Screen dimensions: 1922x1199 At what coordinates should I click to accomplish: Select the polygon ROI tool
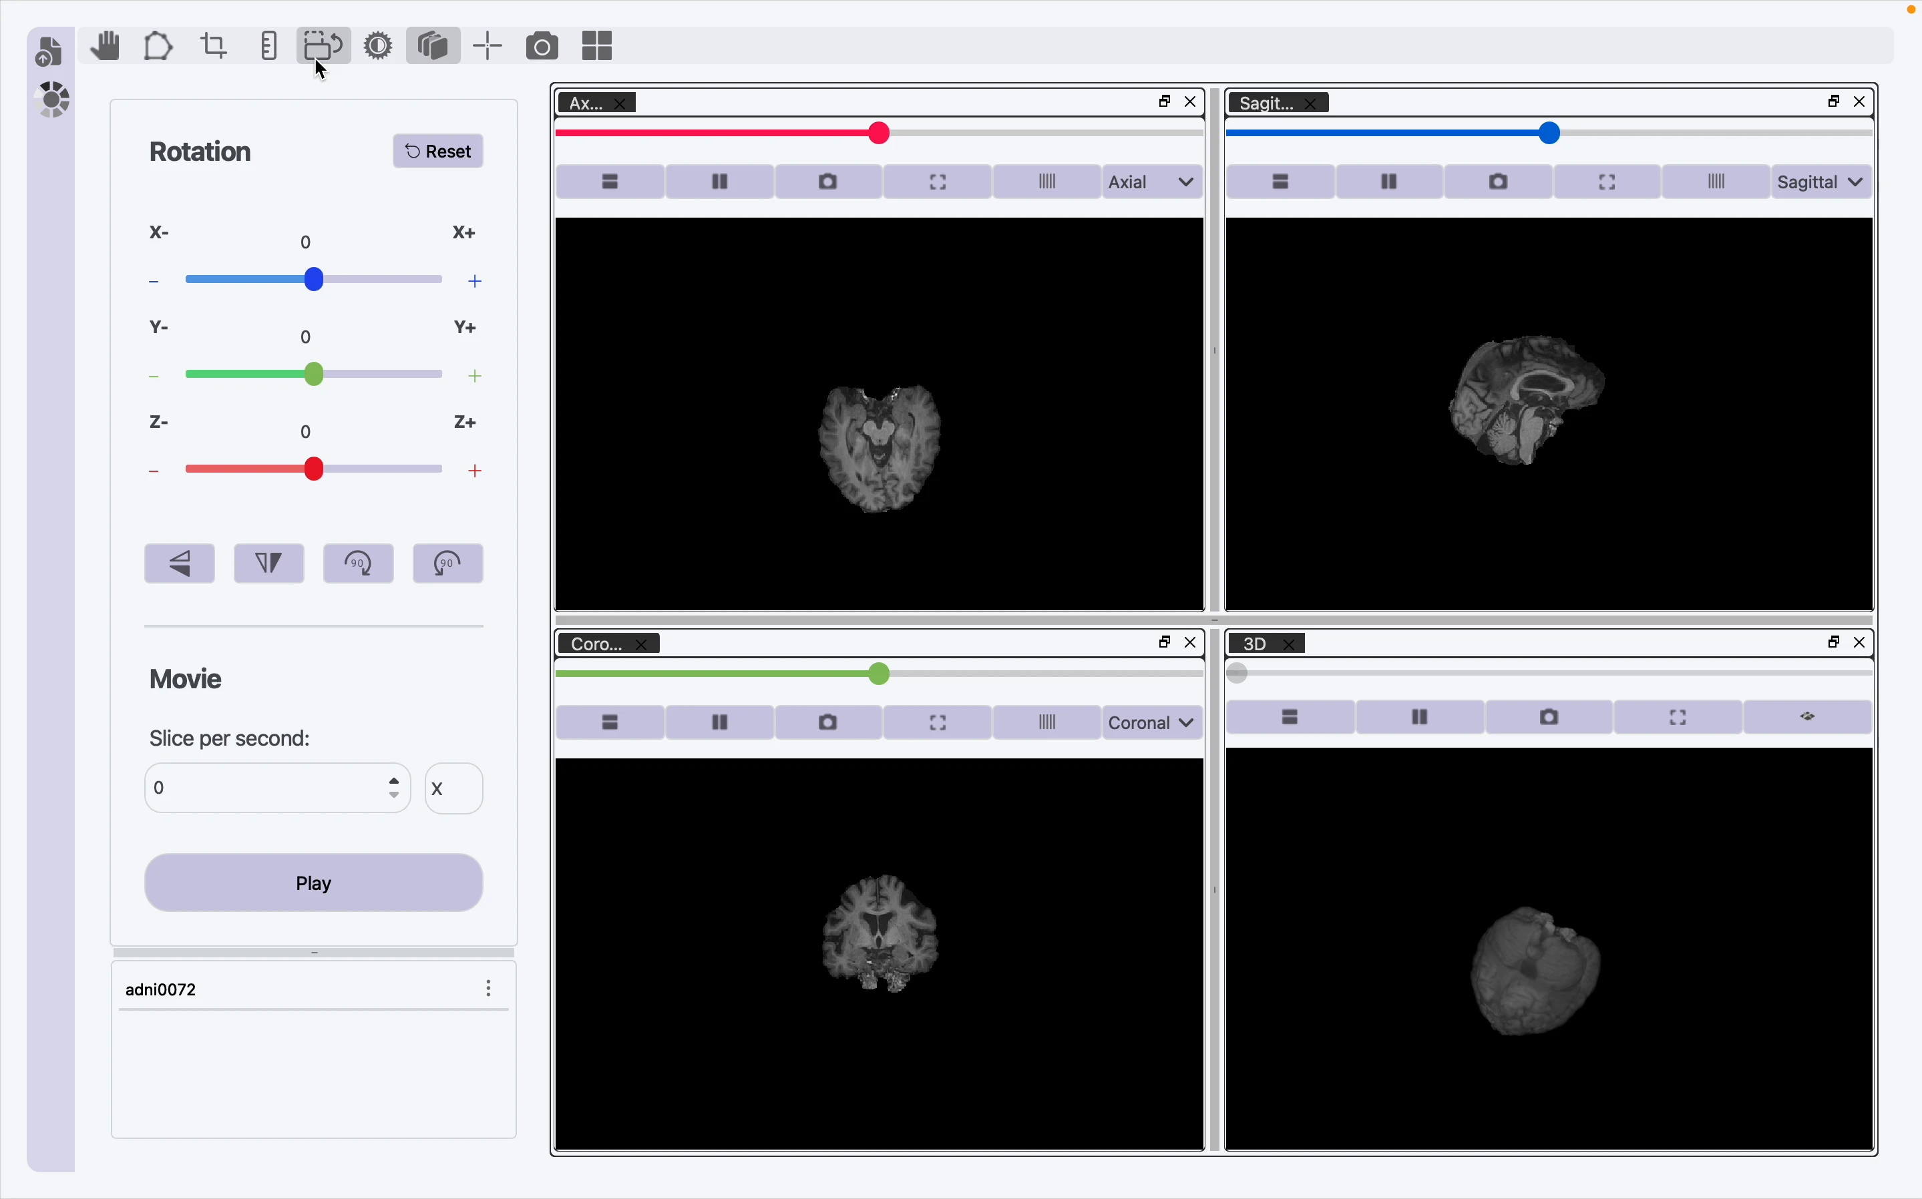(x=158, y=46)
